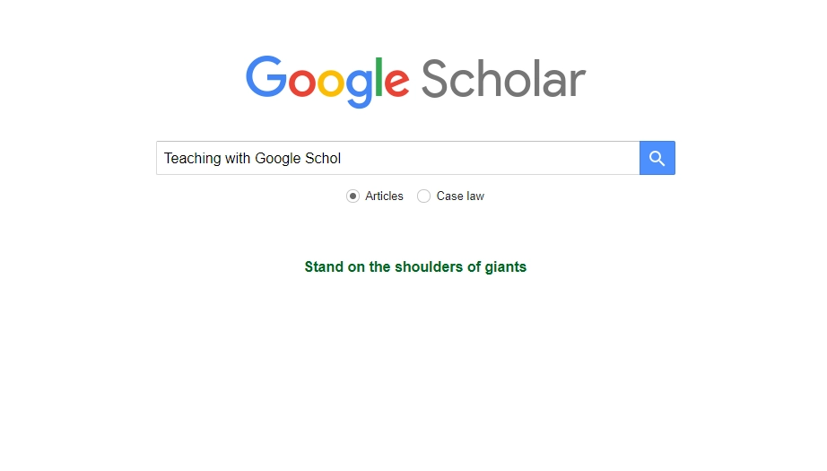The height and width of the screenshot is (471, 827).
Task: Submit query with the blue search button
Action: pos(657,158)
